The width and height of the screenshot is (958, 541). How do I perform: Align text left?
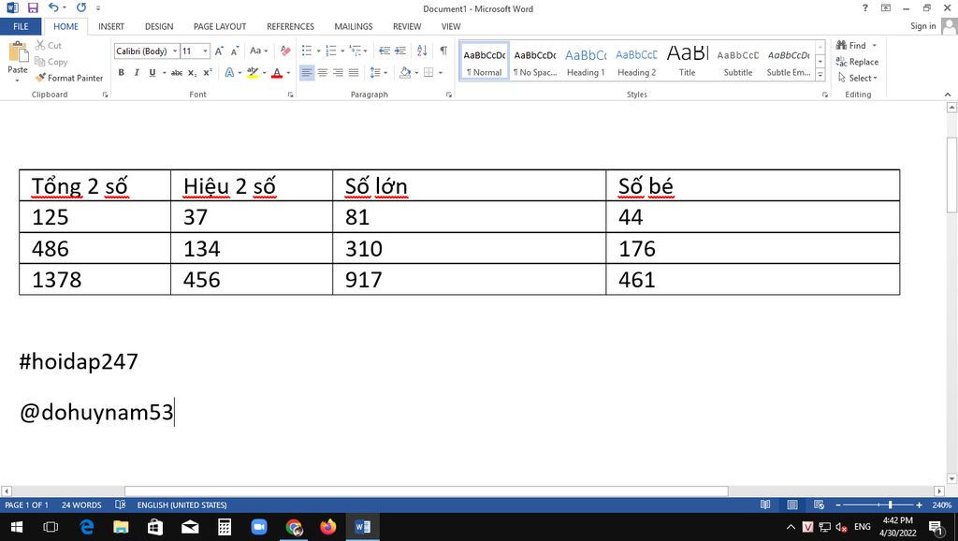pos(307,72)
